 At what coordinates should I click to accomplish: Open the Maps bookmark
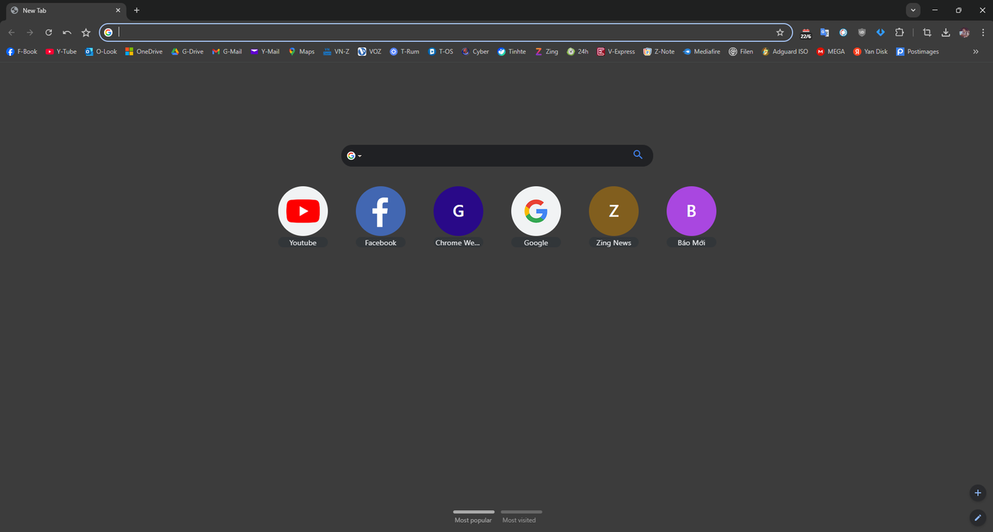[x=302, y=51]
